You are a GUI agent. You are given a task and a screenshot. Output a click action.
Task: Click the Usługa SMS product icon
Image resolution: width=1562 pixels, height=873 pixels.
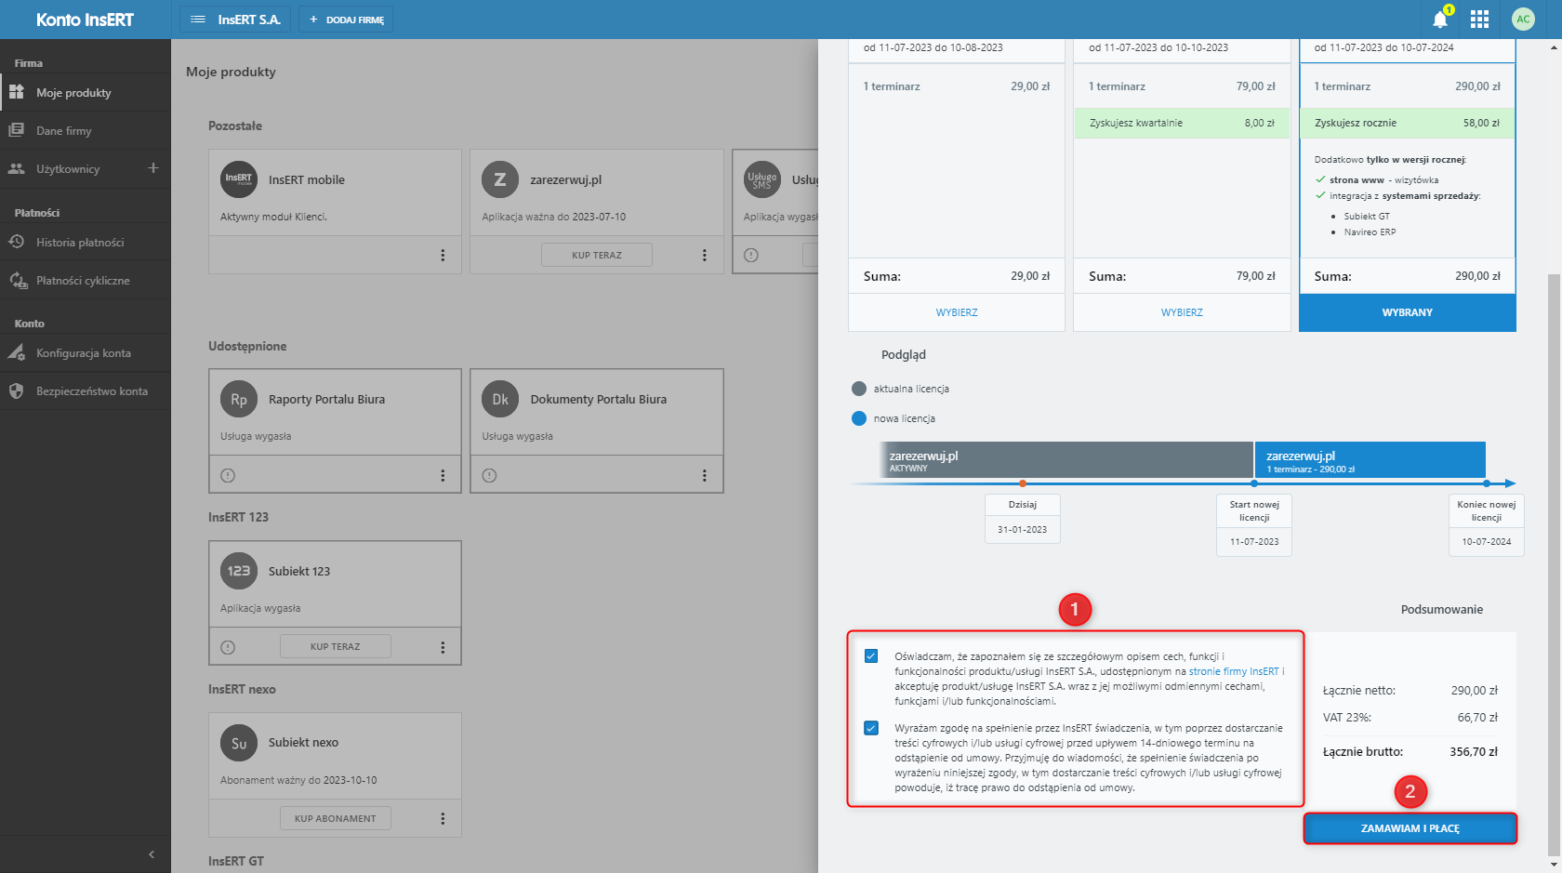[x=762, y=179]
